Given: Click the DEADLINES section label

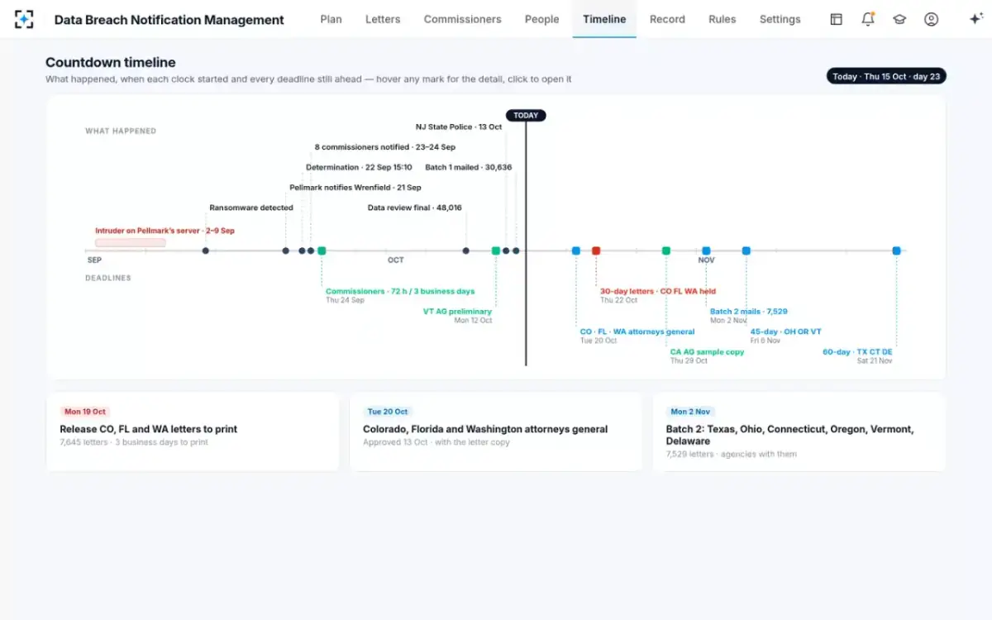Looking at the screenshot, I should point(108,278).
